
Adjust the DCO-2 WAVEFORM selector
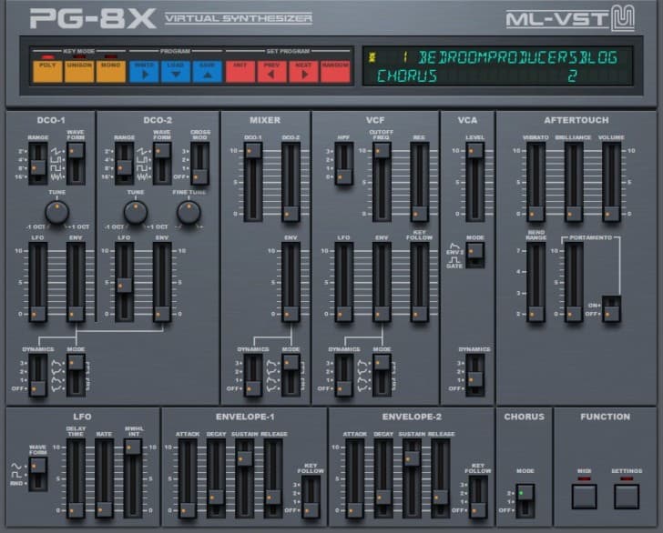162,164
